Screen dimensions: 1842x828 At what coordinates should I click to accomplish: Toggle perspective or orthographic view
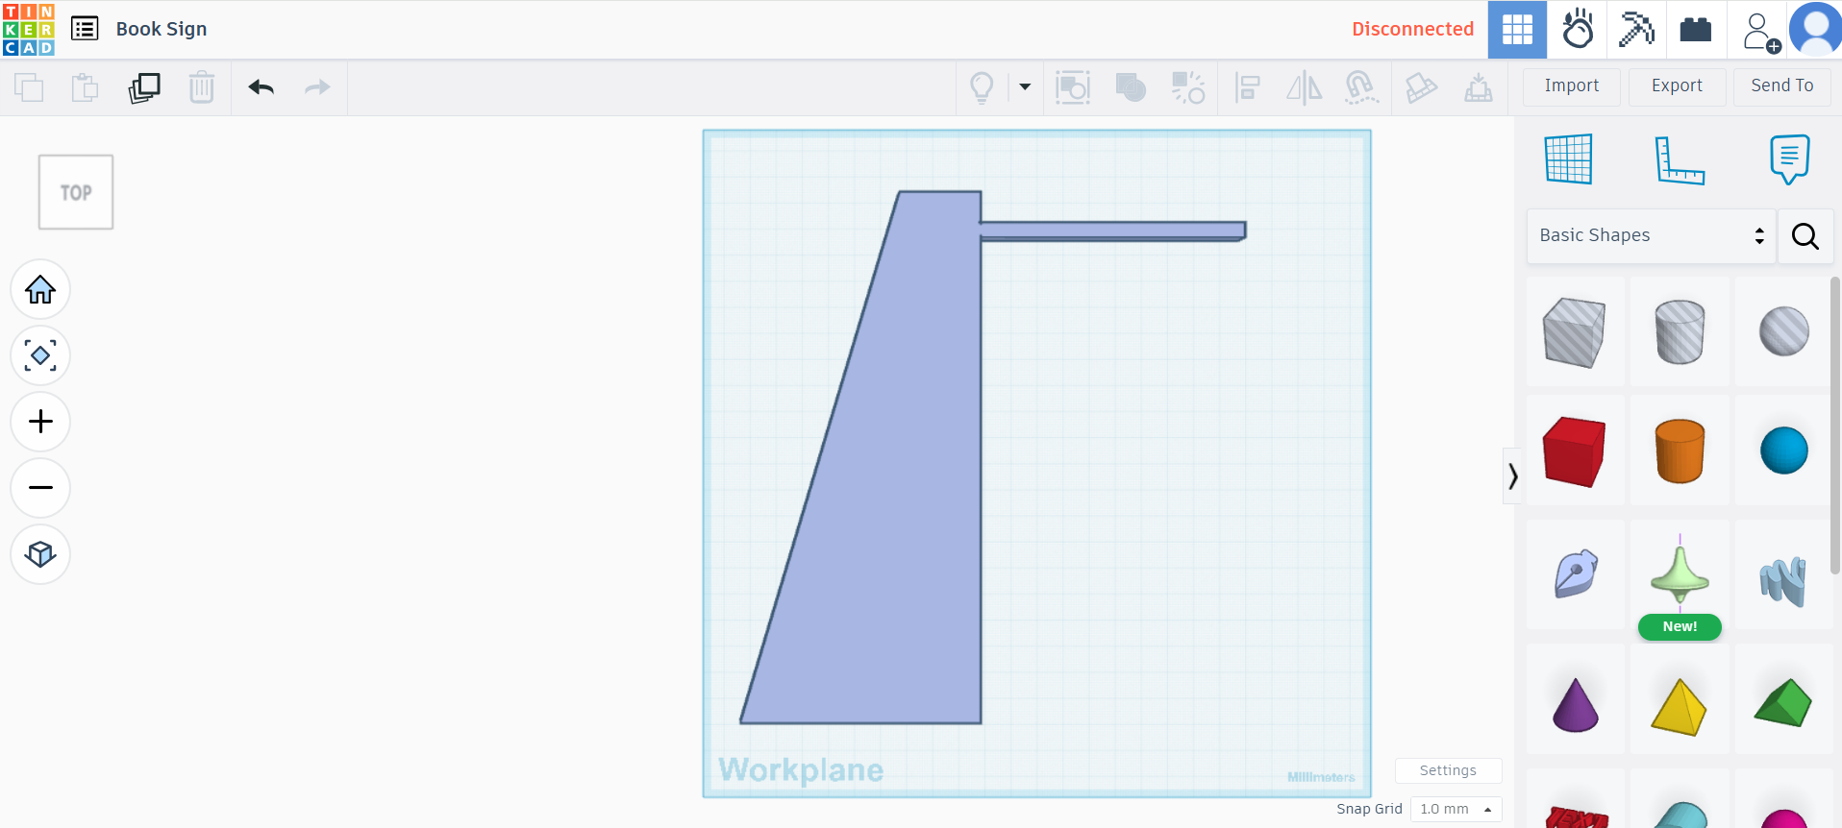click(40, 554)
